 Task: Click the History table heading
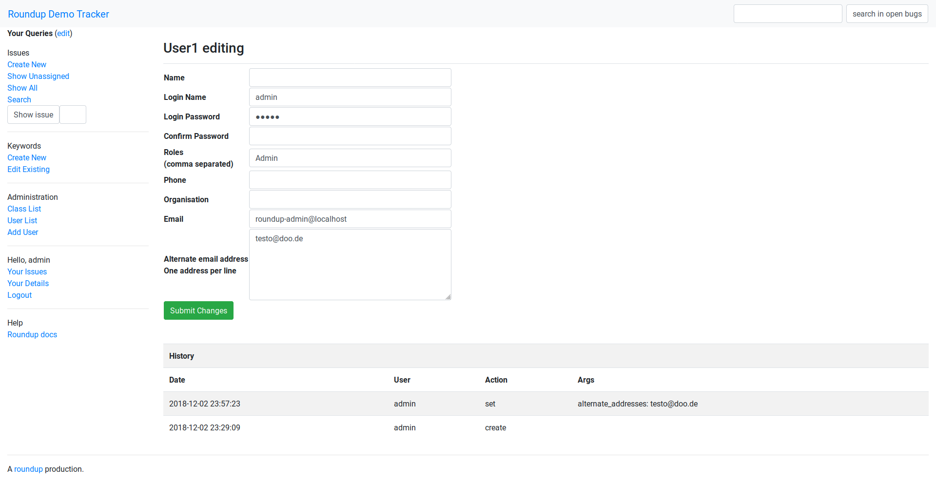(181, 356)
